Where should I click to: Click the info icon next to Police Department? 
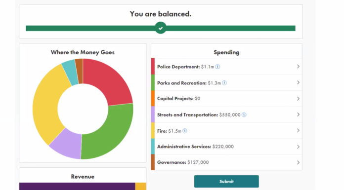tap(217, 67)
